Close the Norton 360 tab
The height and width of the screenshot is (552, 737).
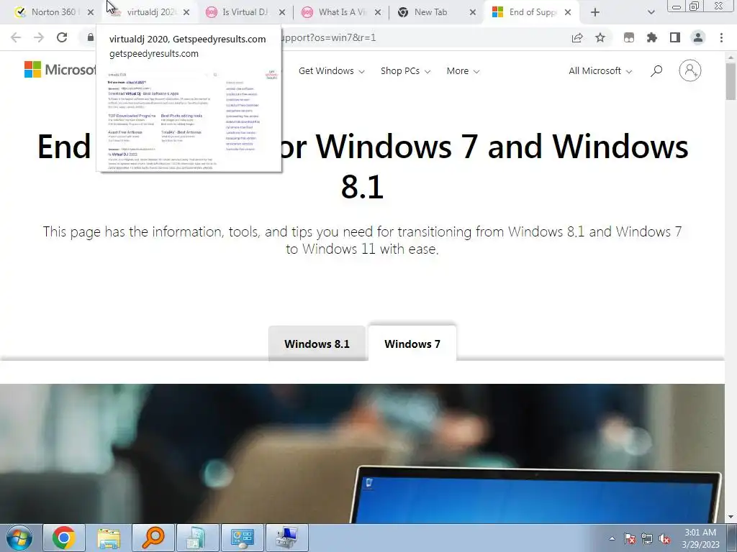tap(91, 12)
